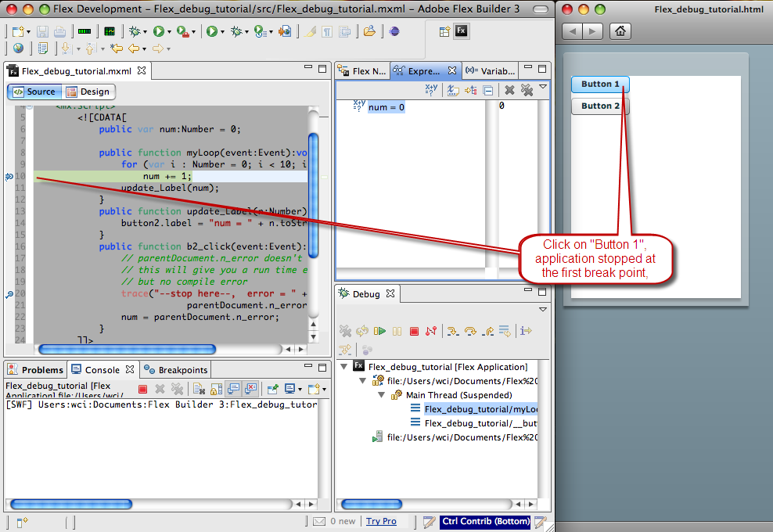Switch the editor to Design view

pyautogui.click(x=89, y=92)
